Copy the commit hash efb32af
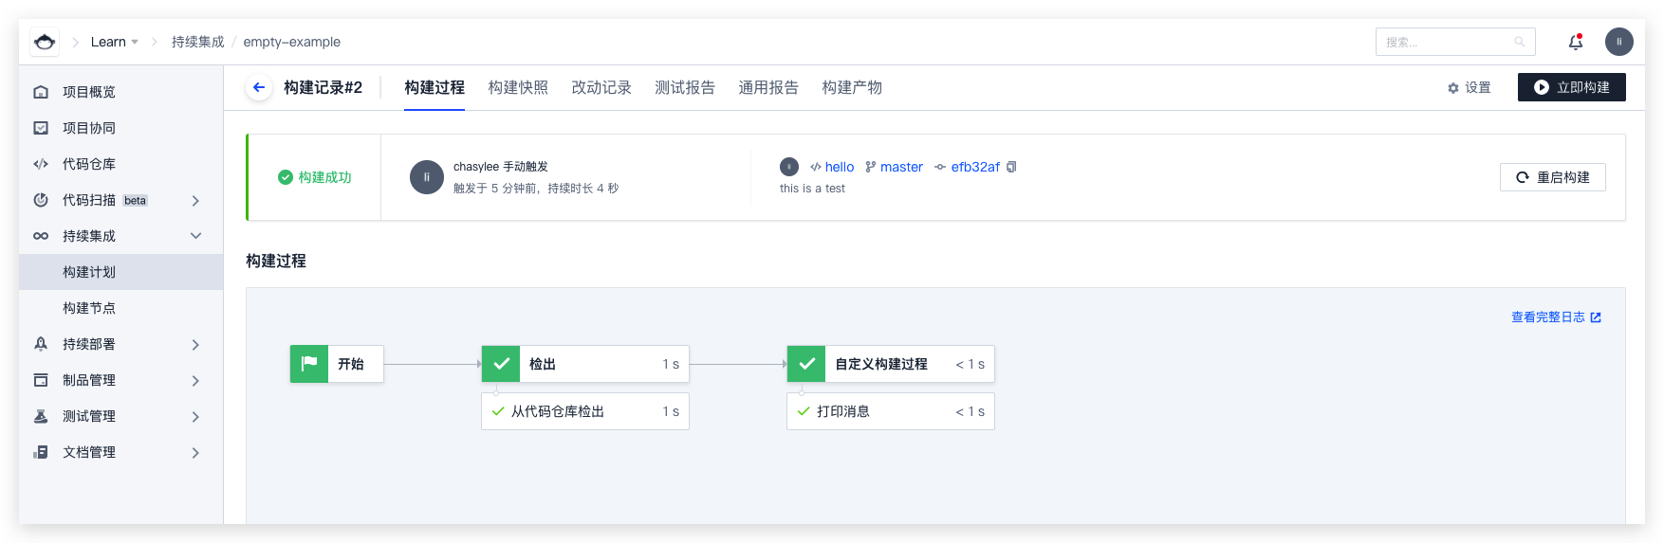Image resolution: width=1664 pixels, height=543 pixels. tap(1011, 167)
